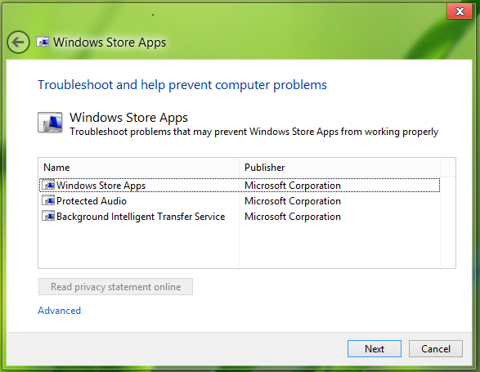The width and height of the screenshot is (480, 372).
Task: Click the large Windows Store Apps heading above the description
Action: 128,118
